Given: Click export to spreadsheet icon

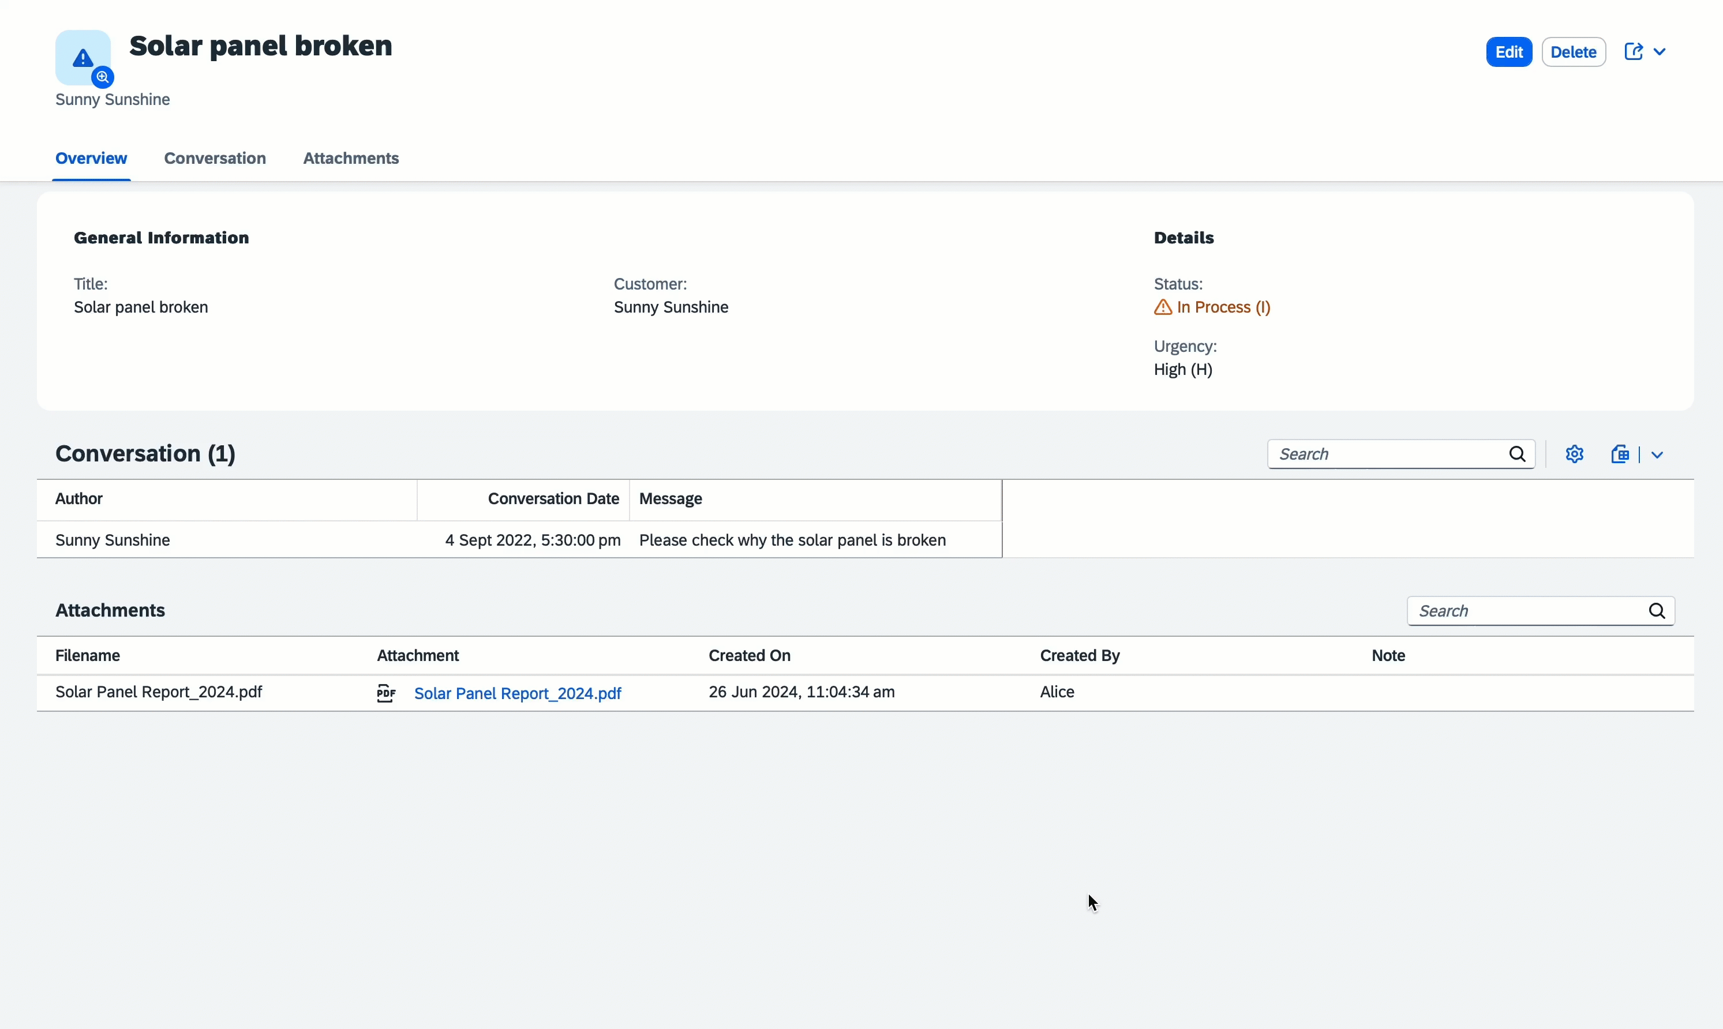Looking at the screenshot, I should pos(1620,454).
